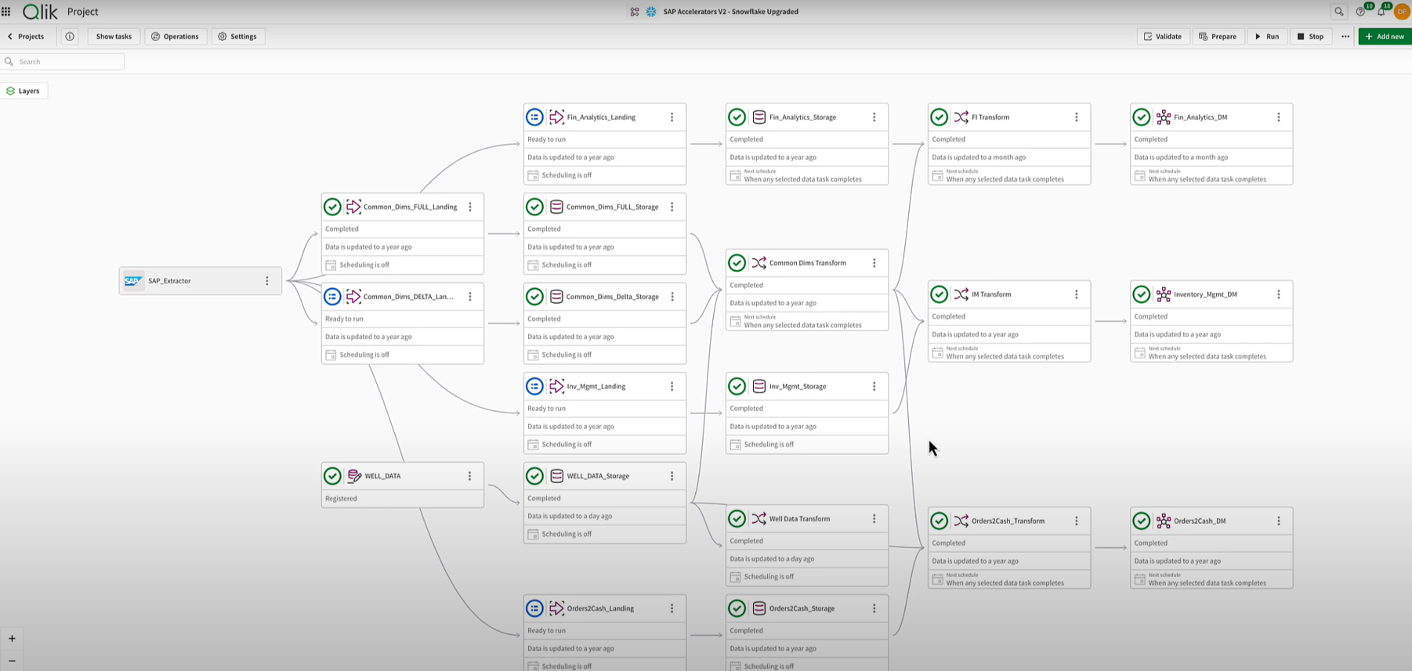Open Inv_Mgmt_Storage three-dot menu
1412x671 pixels.
tap(874, 386)
